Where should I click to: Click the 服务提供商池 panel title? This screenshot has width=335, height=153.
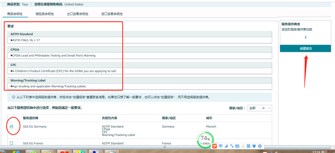[291, 24]
